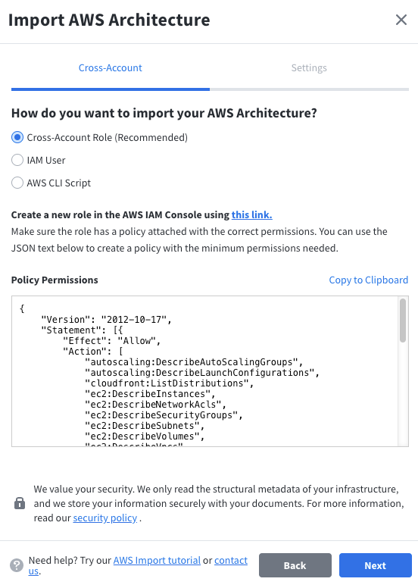The width and height of the screenshot is (418, 588).
Task: Click the help question mark icon
Action: (x=17, y=565)
